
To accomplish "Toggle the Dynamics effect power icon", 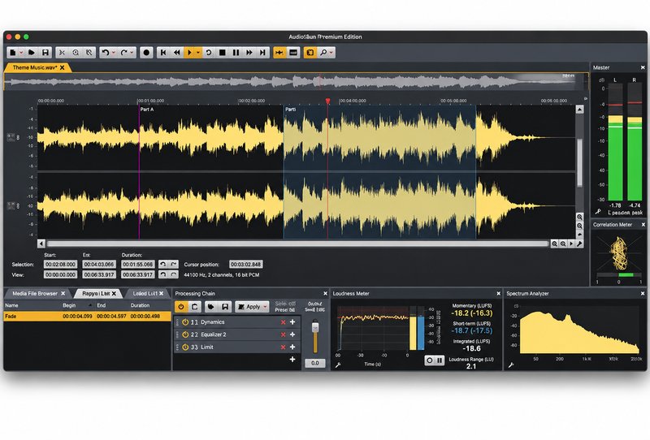I will (185, 322).
